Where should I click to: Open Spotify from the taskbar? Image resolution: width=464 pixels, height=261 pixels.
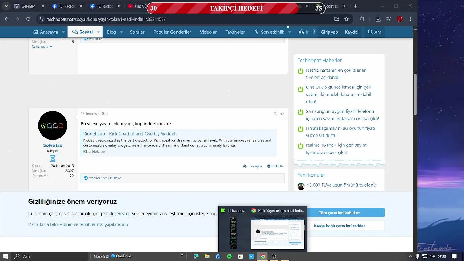229,256
